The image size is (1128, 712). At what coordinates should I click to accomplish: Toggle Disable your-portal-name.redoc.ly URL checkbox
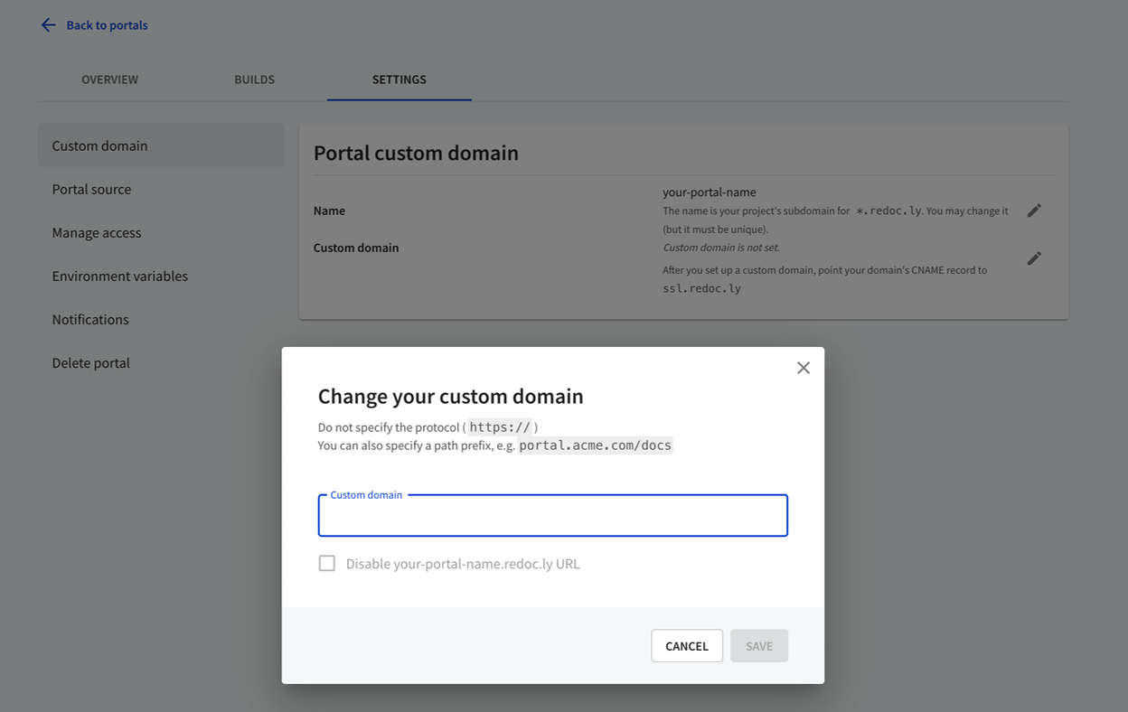[x=327, y=564]
